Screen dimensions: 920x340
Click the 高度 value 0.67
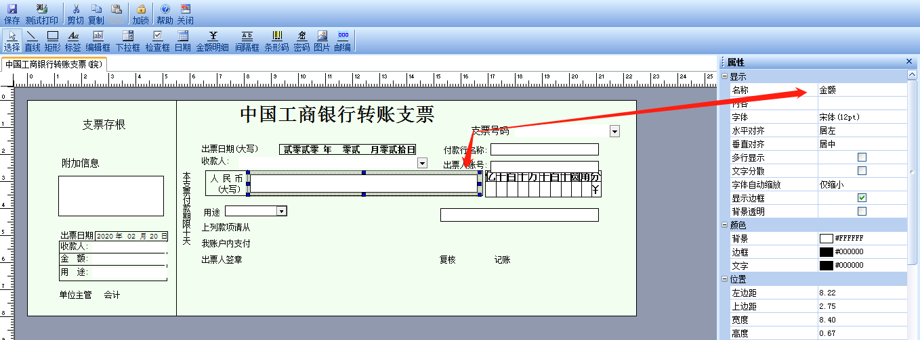point(862,333)
